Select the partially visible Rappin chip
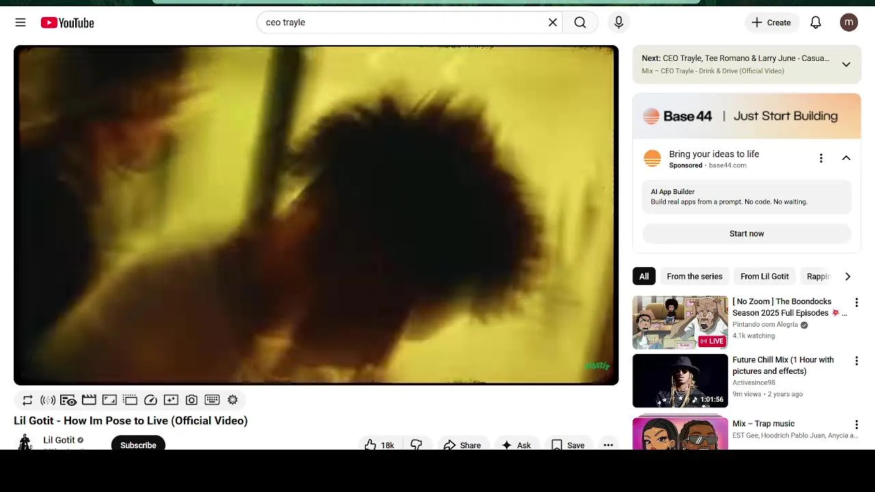The width and height of the screenshot is (875, 492). click(818, 276)
